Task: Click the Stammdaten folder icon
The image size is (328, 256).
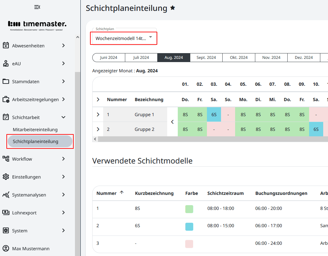Action: [6, 81]
